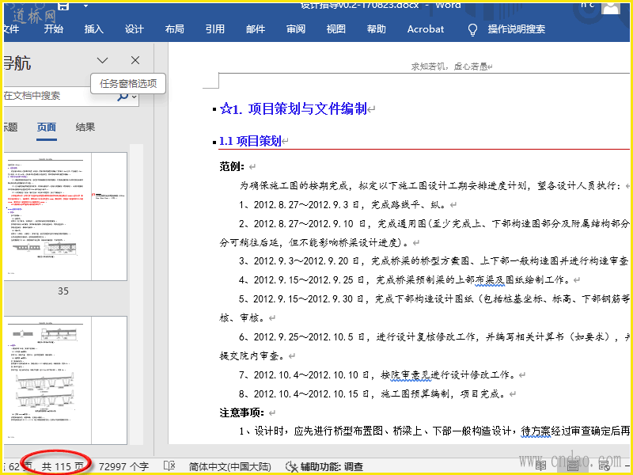Click the 72997 个字 word count

coord(123,466)
